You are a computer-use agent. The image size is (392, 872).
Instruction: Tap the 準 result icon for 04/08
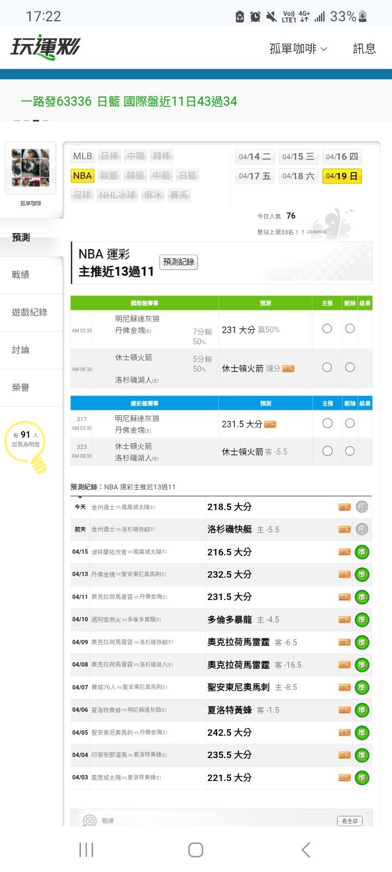[x=362, y=665]
